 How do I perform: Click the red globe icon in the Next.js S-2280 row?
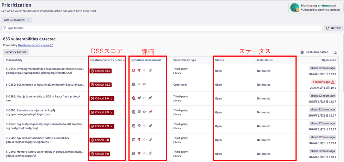[x=133, y=98]
